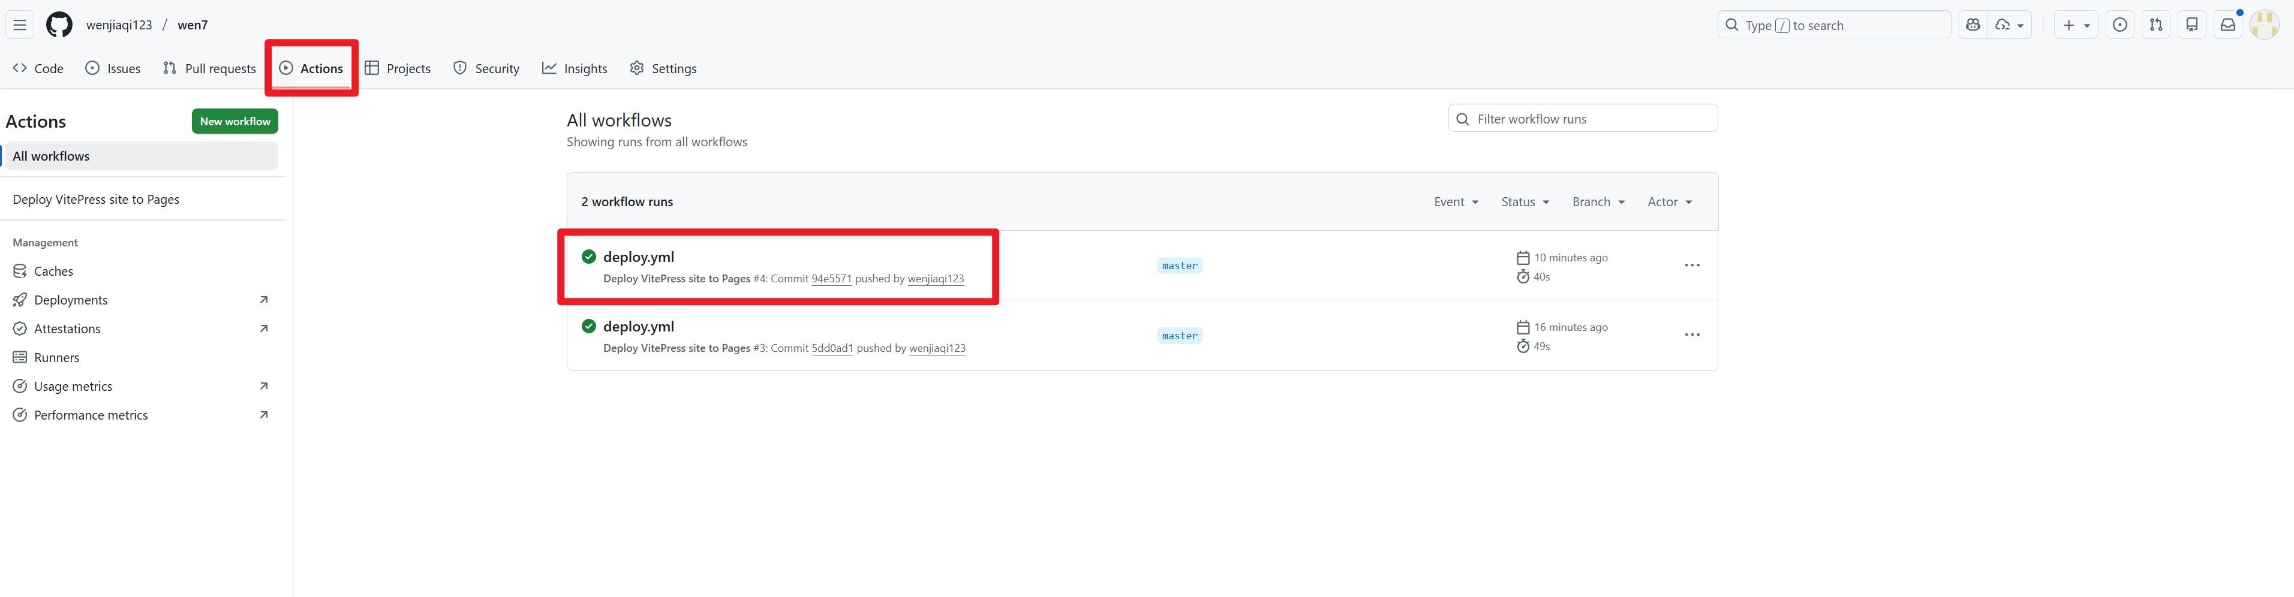
Task: Open the Copilot chat icon
Action: [x=1973, y=25]
